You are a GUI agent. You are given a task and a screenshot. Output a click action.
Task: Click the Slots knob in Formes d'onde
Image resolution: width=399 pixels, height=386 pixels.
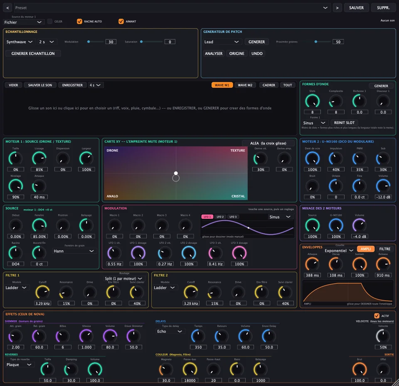tap(312, 101)
